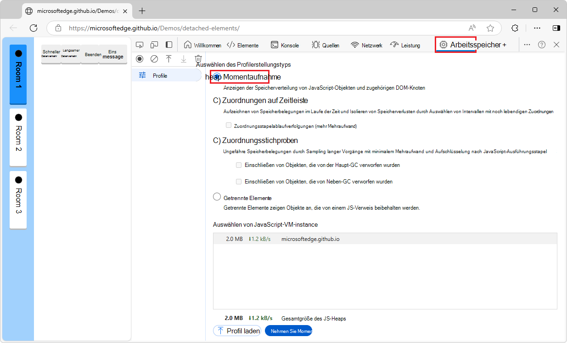Select the inspect element tool

tap(140, 44)
